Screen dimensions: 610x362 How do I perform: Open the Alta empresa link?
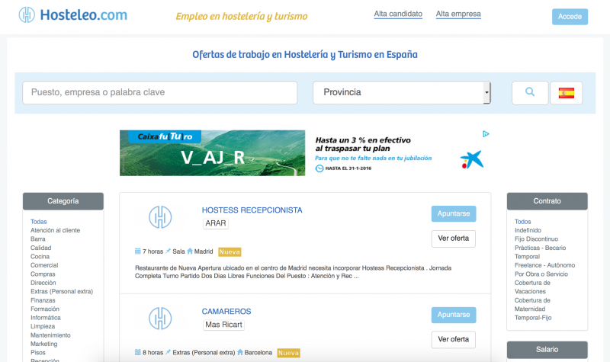tap(458, 14)
